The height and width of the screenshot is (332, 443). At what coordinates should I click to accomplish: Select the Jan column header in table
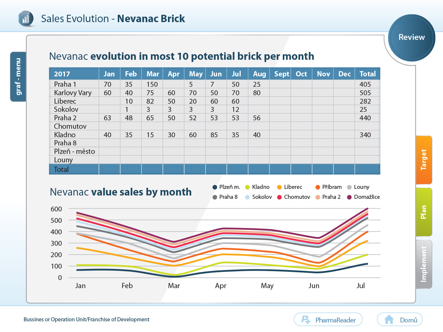pyautogui.click(x=109, y=73)
